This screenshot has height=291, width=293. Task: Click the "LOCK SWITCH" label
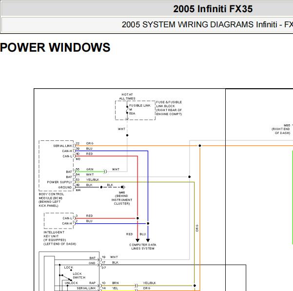(79, 275)
